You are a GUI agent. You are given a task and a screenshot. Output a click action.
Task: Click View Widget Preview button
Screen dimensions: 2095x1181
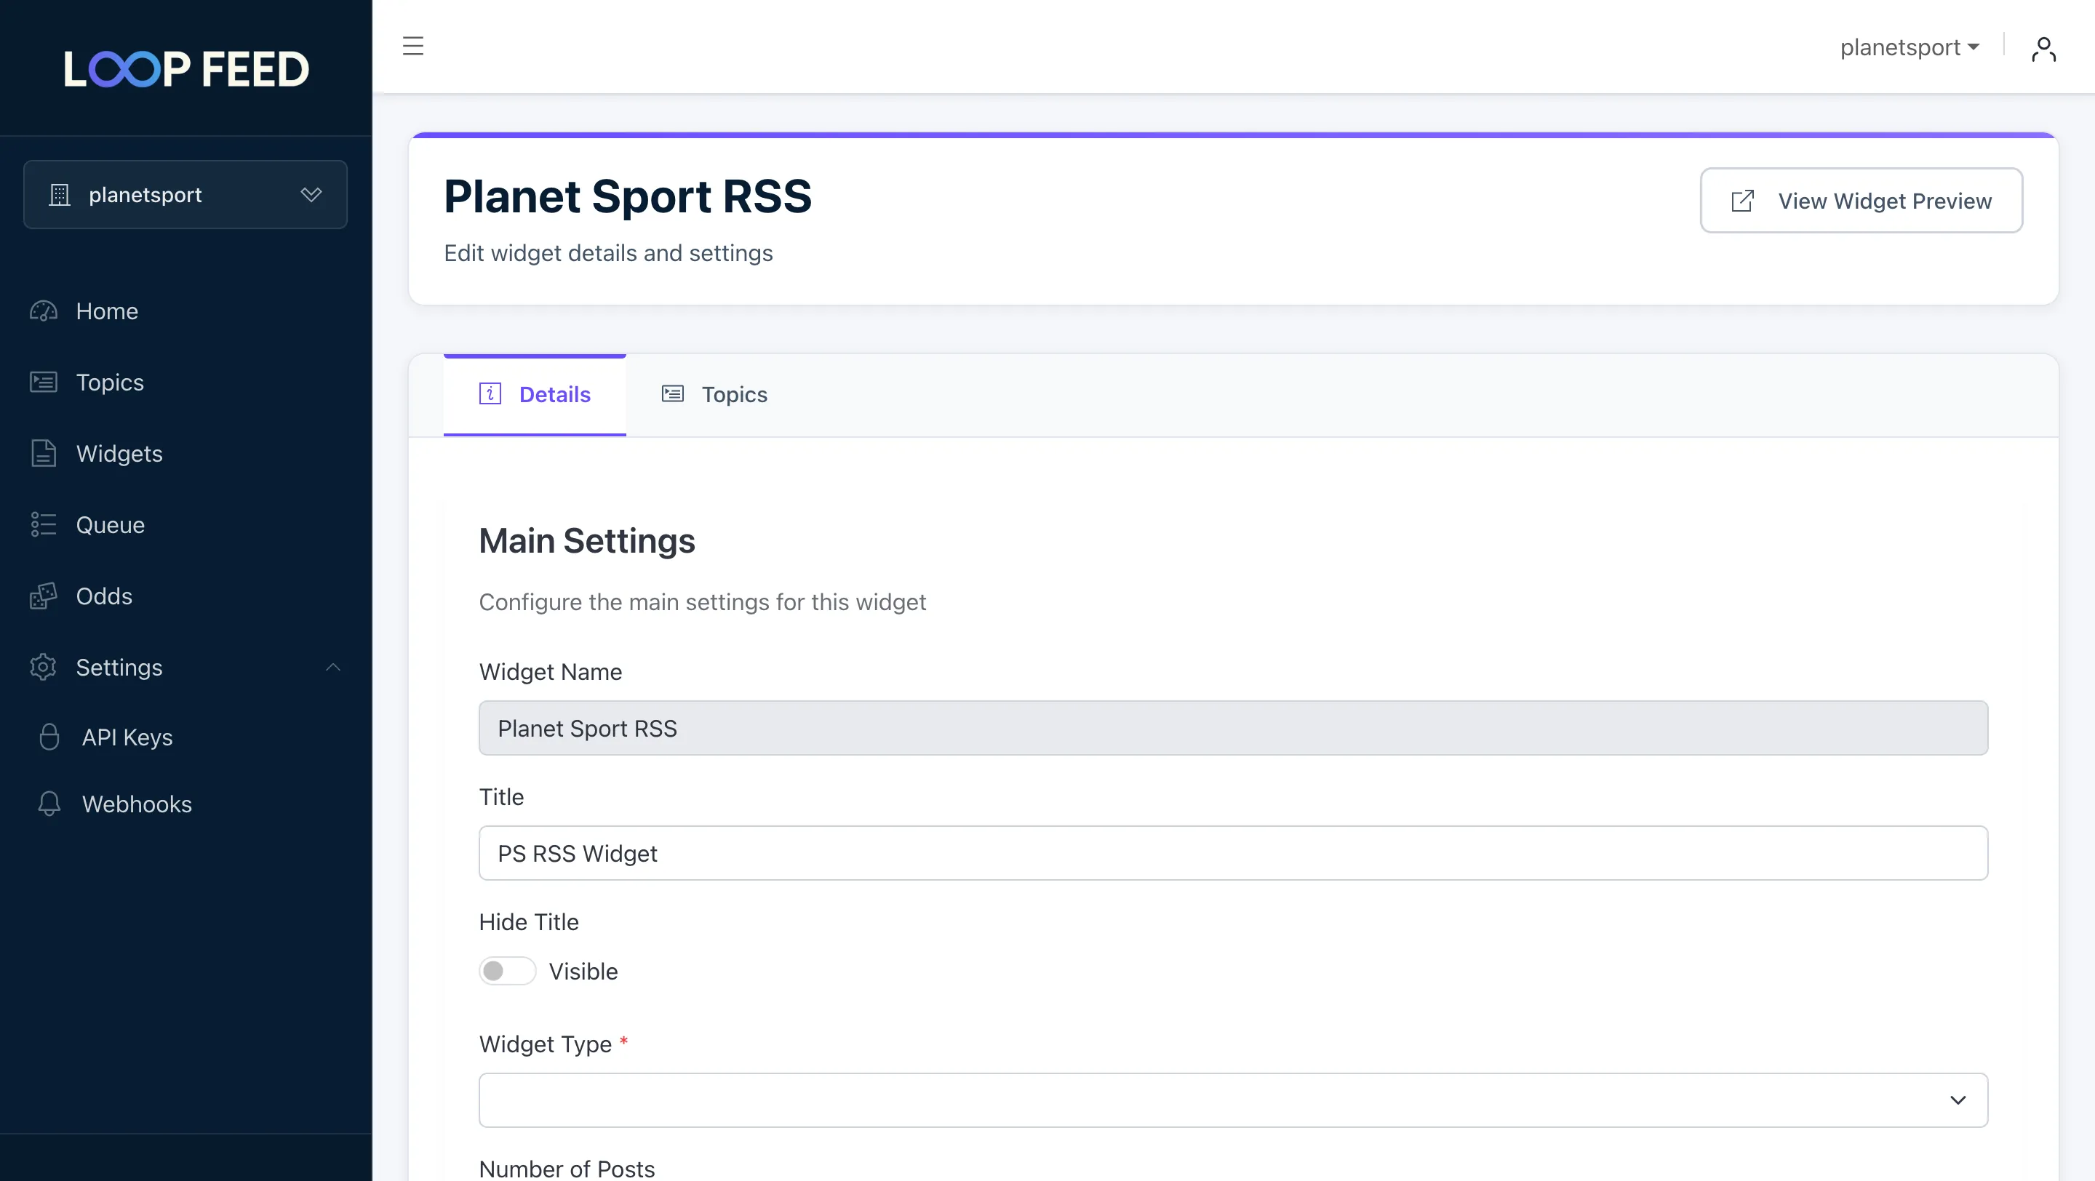(1861, 201)
